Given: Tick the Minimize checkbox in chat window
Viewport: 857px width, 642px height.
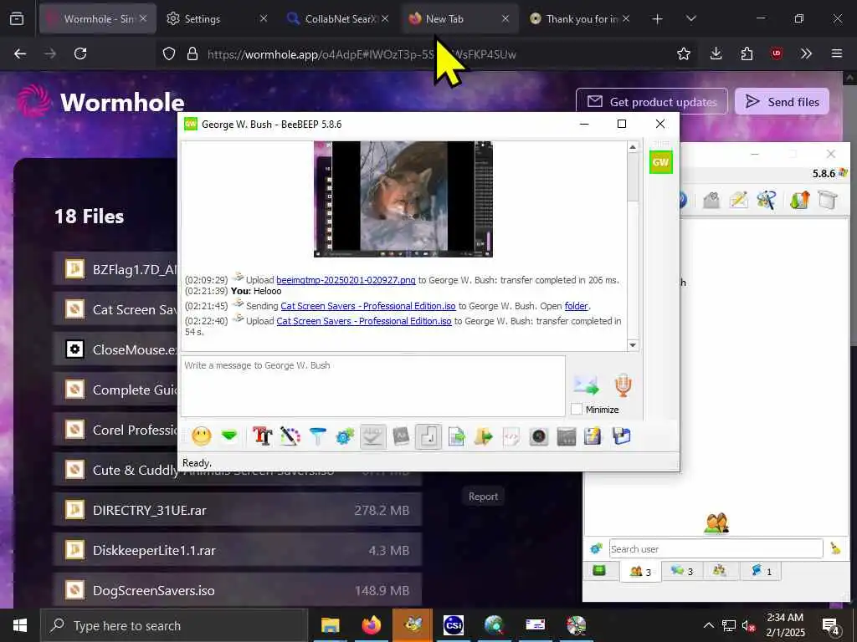Looking at the screenshot, I should tap(576, 409).
